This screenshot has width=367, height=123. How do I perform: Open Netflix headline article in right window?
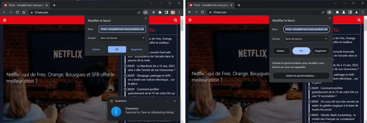(x=230, y=77)
